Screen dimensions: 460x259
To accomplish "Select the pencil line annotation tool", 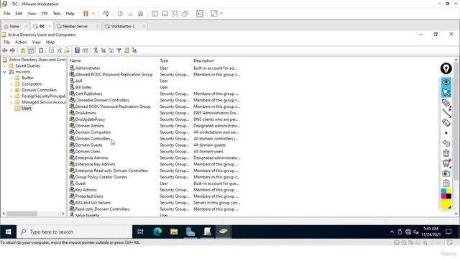I will click(446, 113).
